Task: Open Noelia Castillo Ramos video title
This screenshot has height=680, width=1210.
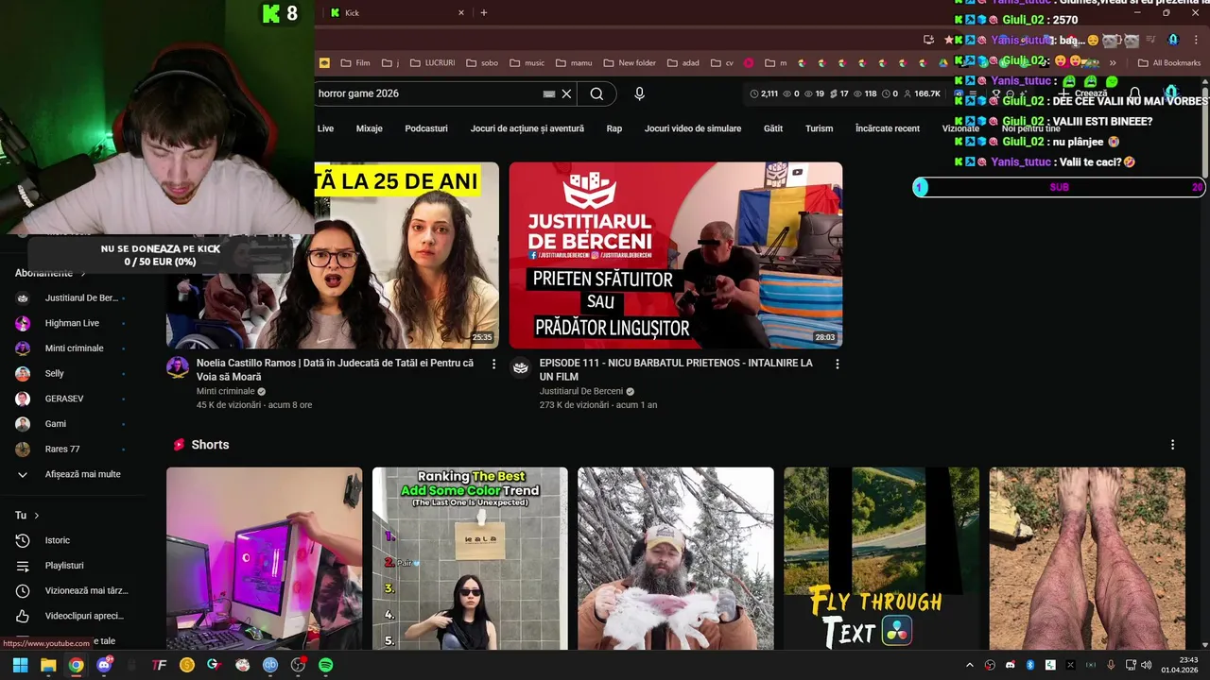Action: coord(336,369)
